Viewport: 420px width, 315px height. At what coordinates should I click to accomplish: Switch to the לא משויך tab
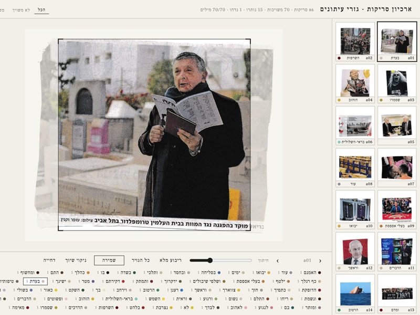(21, 10)
